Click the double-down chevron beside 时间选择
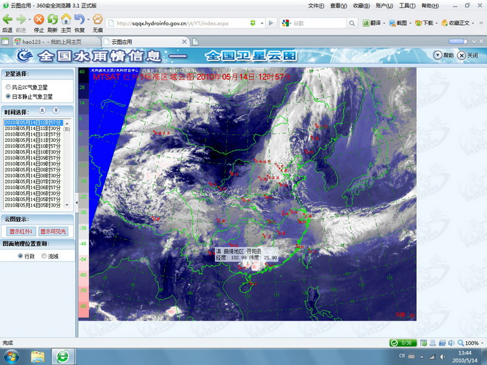 pos(56,111)
